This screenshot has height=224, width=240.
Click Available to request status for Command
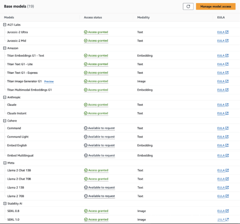[99, 128]
